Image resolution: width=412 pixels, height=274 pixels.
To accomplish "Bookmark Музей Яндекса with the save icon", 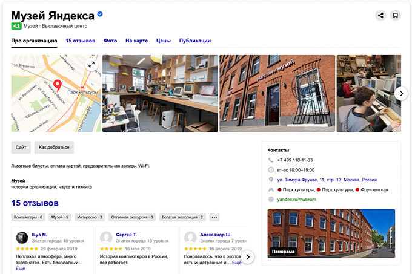I will [x=395, y=16].
